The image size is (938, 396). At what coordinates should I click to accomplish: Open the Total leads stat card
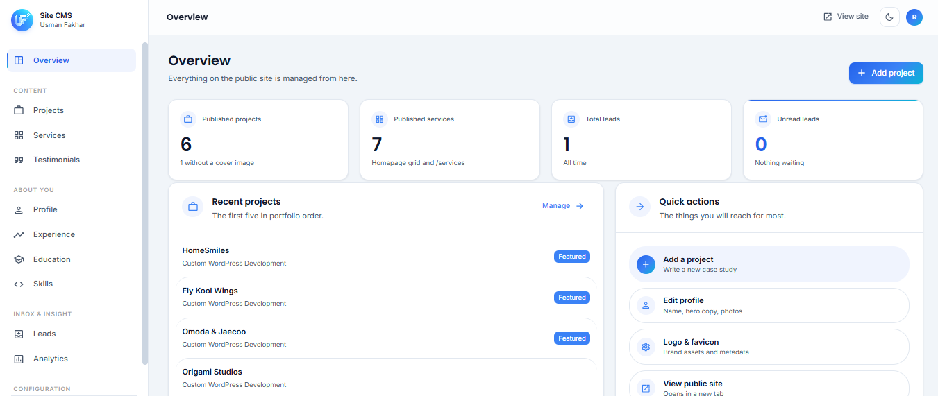[642, 140]
